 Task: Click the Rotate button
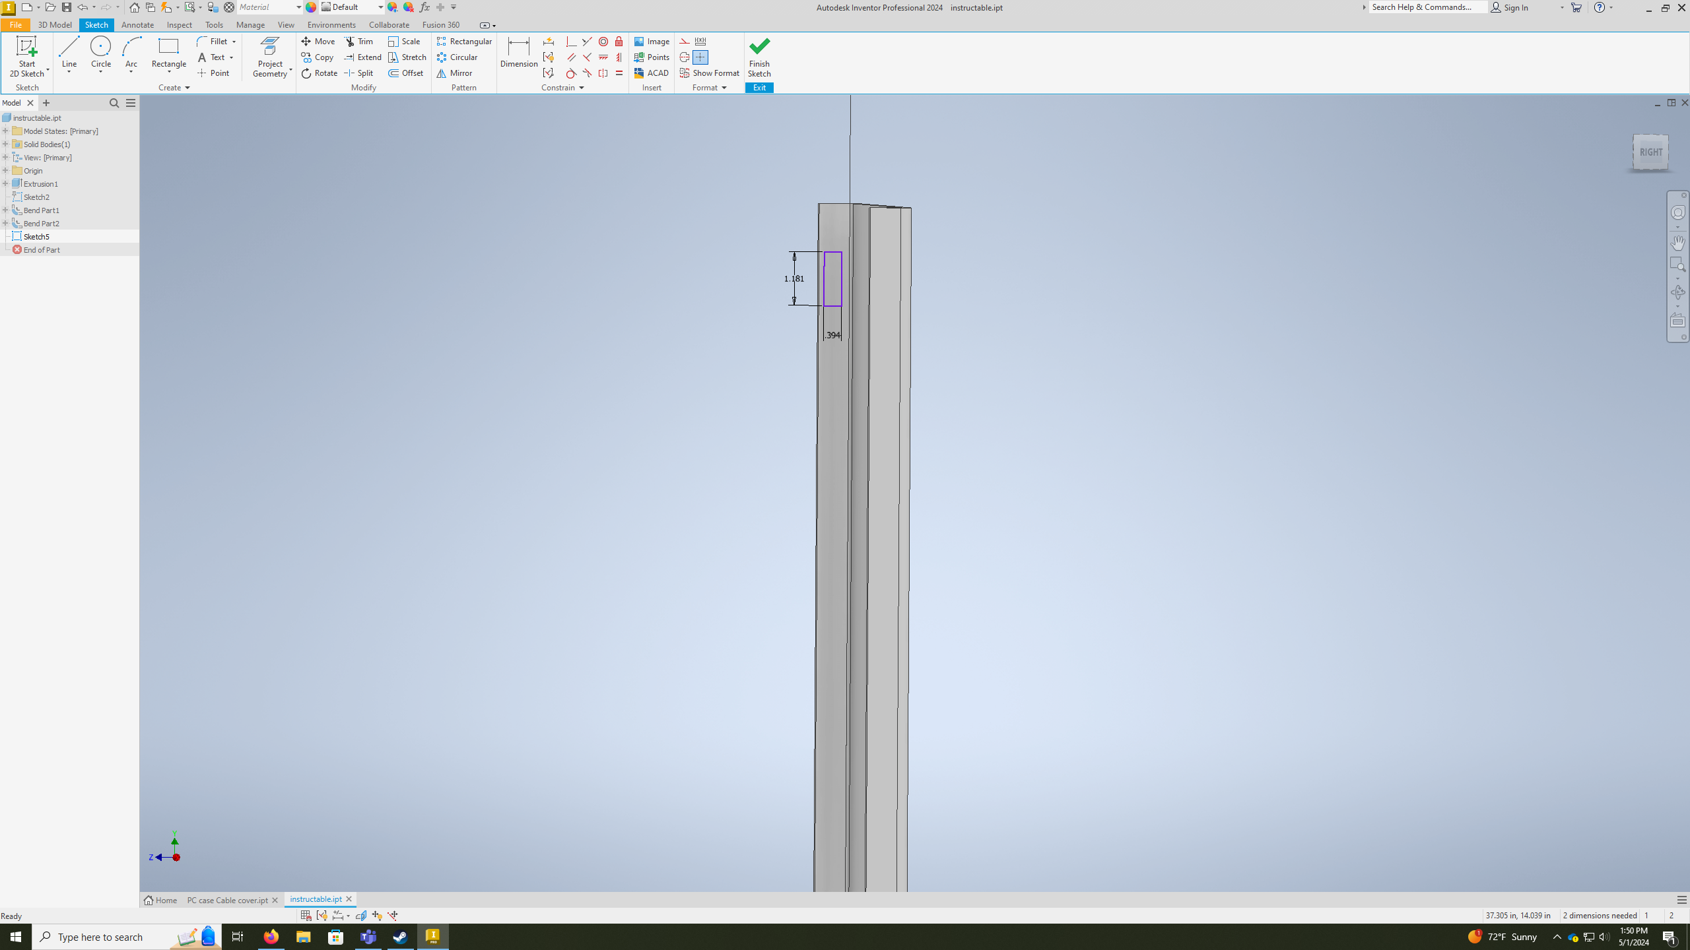320,73
